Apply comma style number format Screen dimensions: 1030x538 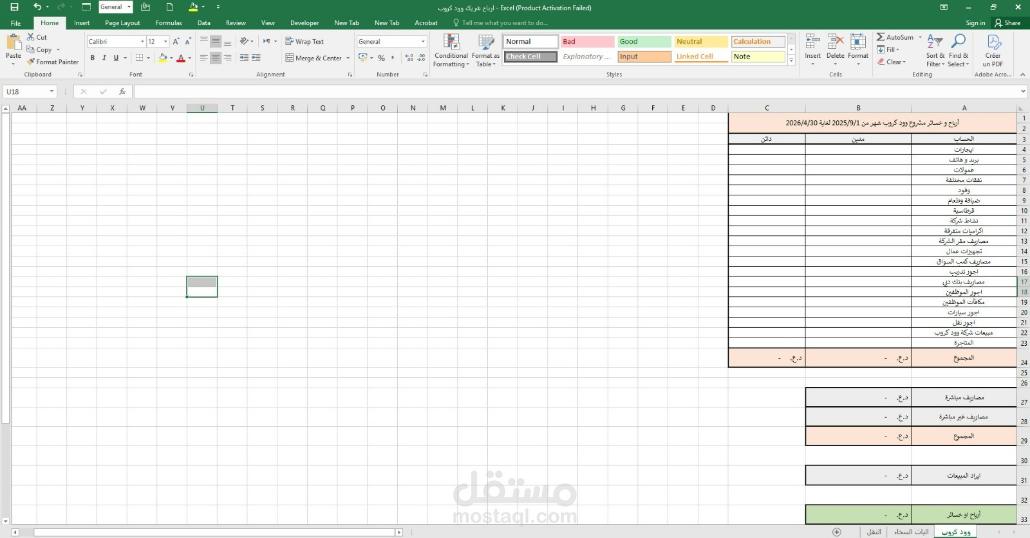tap(393, 58)
